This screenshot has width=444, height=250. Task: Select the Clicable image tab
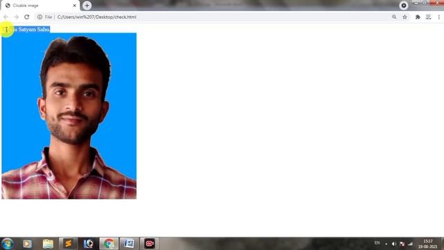point(40,6)
